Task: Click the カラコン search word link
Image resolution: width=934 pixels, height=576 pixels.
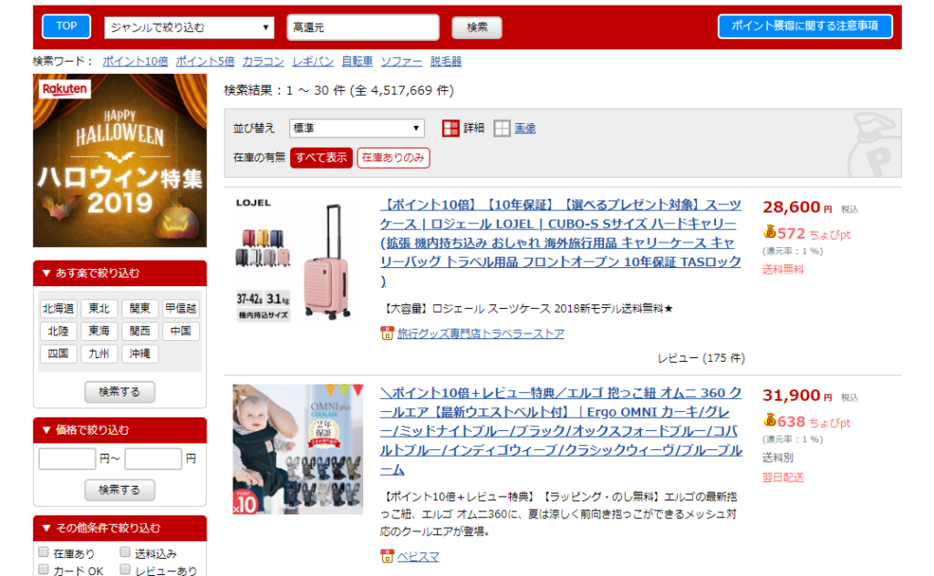Action: 264,61
